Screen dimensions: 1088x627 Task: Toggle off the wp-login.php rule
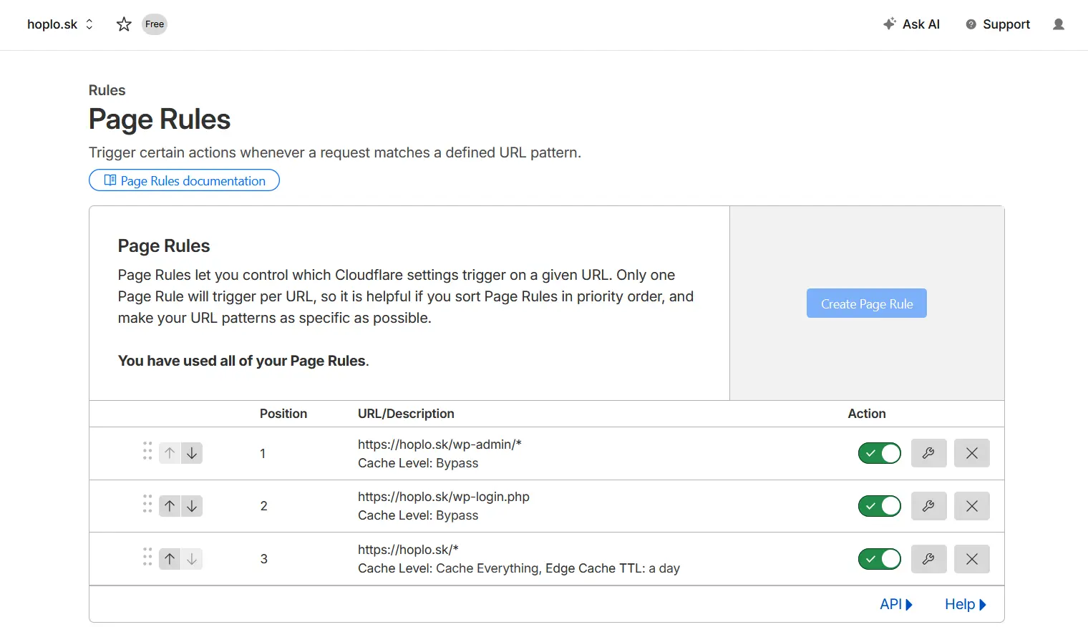click(x=879, y=505)
